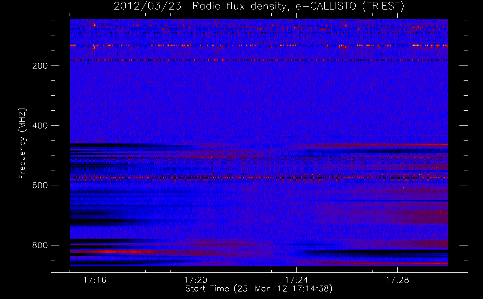Click the 17:24 time tick label
Viewport: 483px width, 299px height.
(x=296, y=280)
